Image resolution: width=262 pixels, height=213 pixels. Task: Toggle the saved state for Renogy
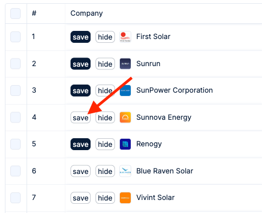click(80, 144)
